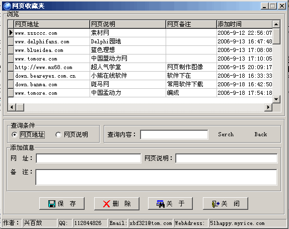This screenshot has width=289, height=229.
Task: Click the 2006-9-12 22:56:07 time cell
Action: pyautogui.click(x=245, y=33)
